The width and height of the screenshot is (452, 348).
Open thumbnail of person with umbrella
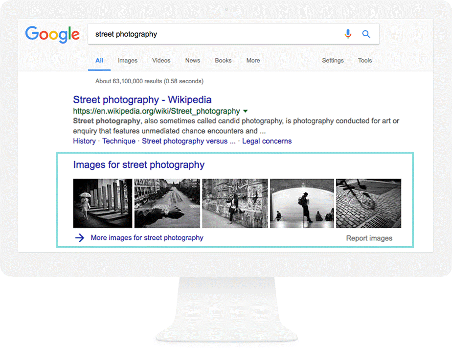click(x=103, y=203)
